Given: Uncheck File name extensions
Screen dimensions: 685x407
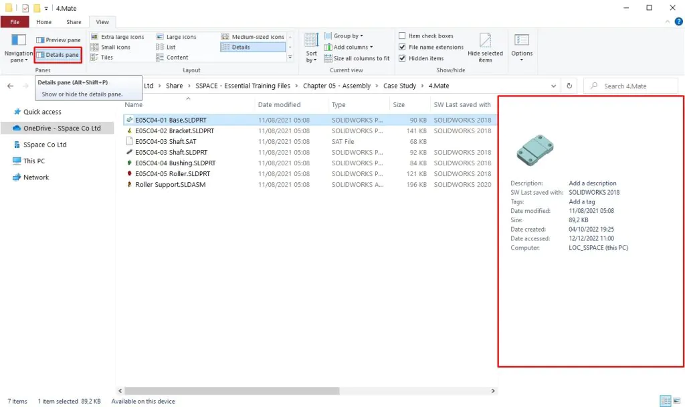Looking at the screenshot, I should click(402, 47).
